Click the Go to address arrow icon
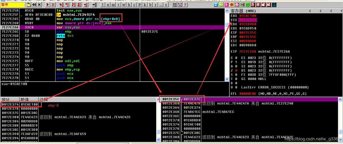 [x=94, y=4]
